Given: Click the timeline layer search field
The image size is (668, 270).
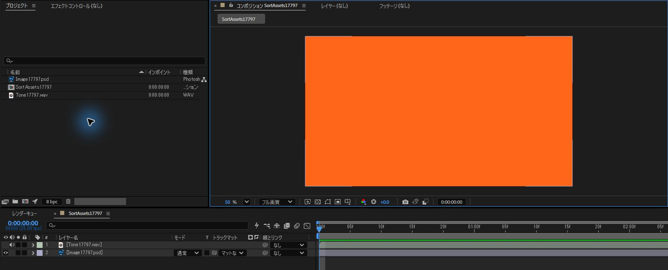Looking at the screenshot, I should (x=147, y=225).
